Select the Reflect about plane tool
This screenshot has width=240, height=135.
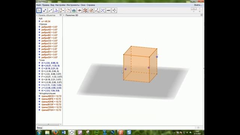point(103,10)
